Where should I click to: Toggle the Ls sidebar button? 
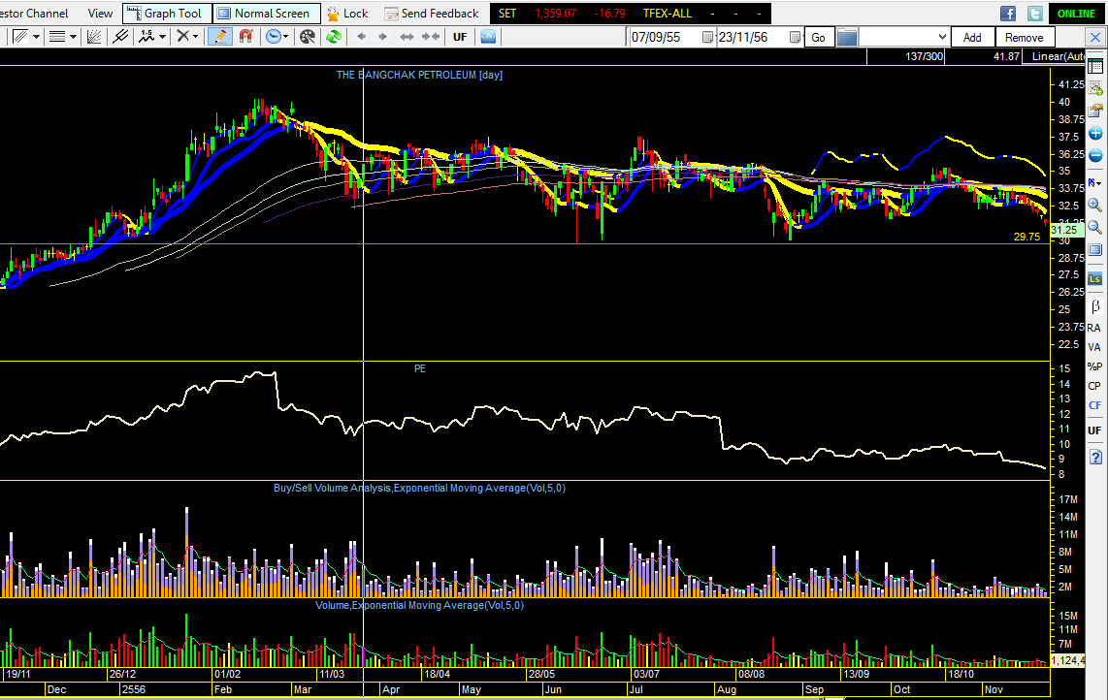1095,279
